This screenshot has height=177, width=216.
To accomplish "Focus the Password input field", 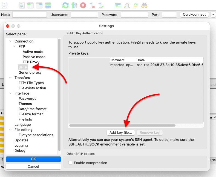I will (134, 15).
